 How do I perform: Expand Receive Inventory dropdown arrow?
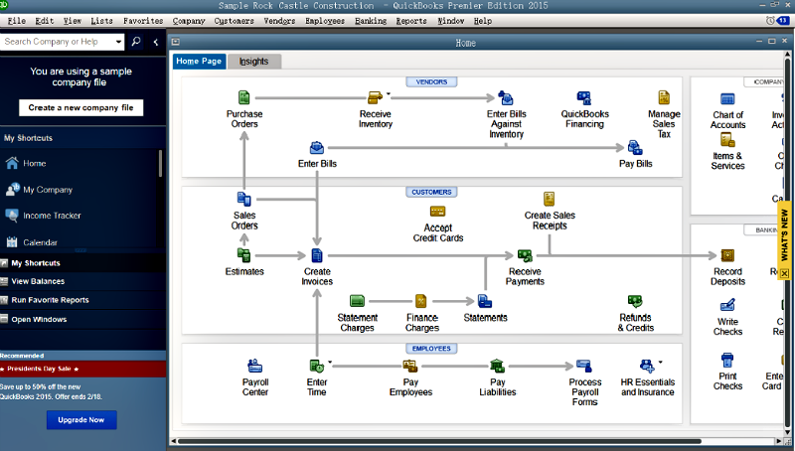[x=389, y=93]
